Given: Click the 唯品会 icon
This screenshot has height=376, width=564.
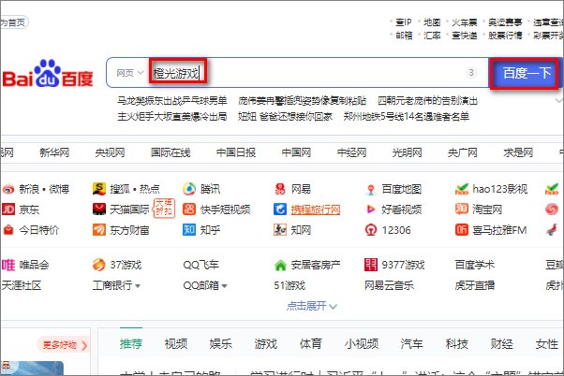Looking at the screenshot, I should click(x=8, y=265).
